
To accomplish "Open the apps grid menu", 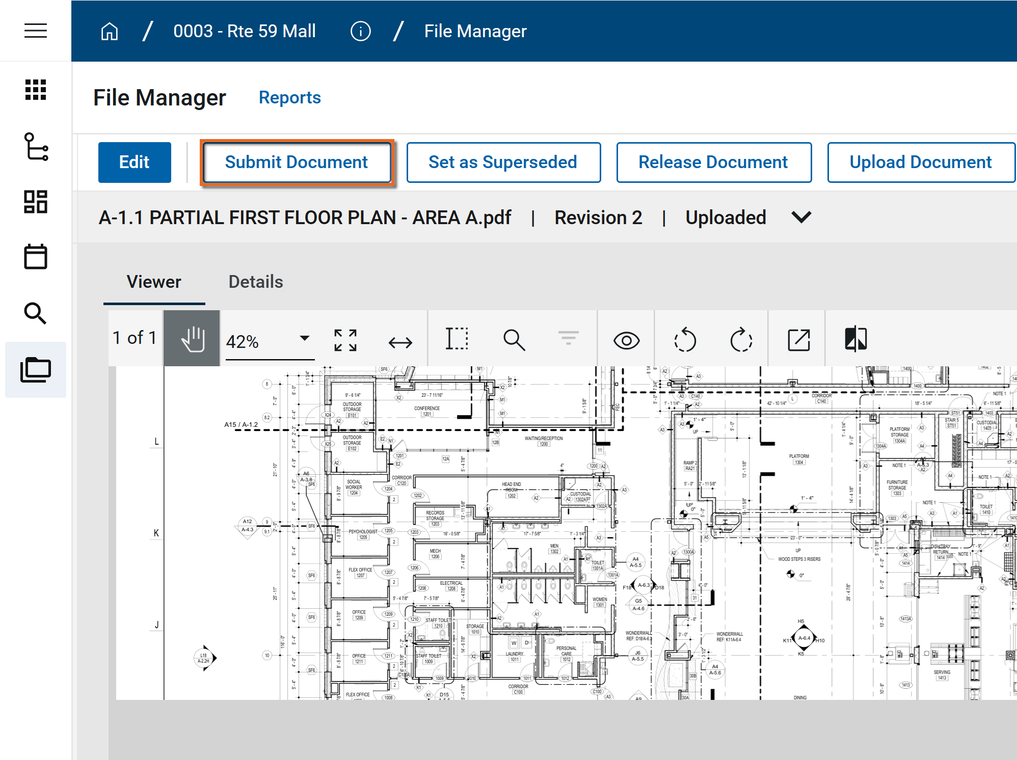I will [x=36, y=90].
